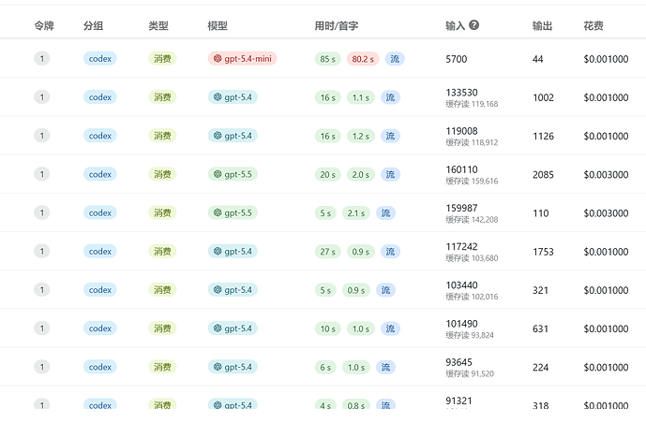Click the help icon beside 输入 header
This screenshot has width=646, height=423.
pyautogui.click(x=474, y=25)
